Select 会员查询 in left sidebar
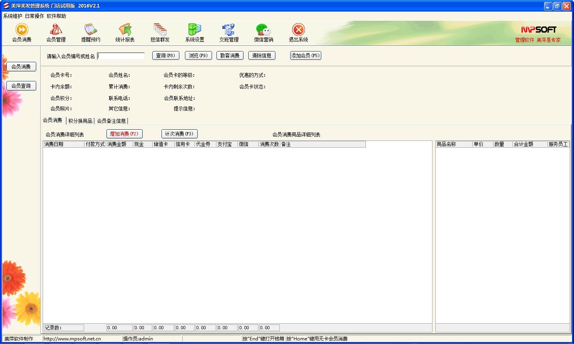The image size is (574, 344). pyautogui.click(x=21, y=86)
